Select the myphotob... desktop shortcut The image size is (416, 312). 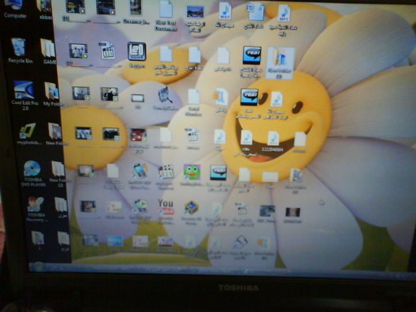coord(27,131)
